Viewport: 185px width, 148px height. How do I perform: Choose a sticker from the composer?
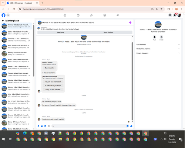click(45, 126)
